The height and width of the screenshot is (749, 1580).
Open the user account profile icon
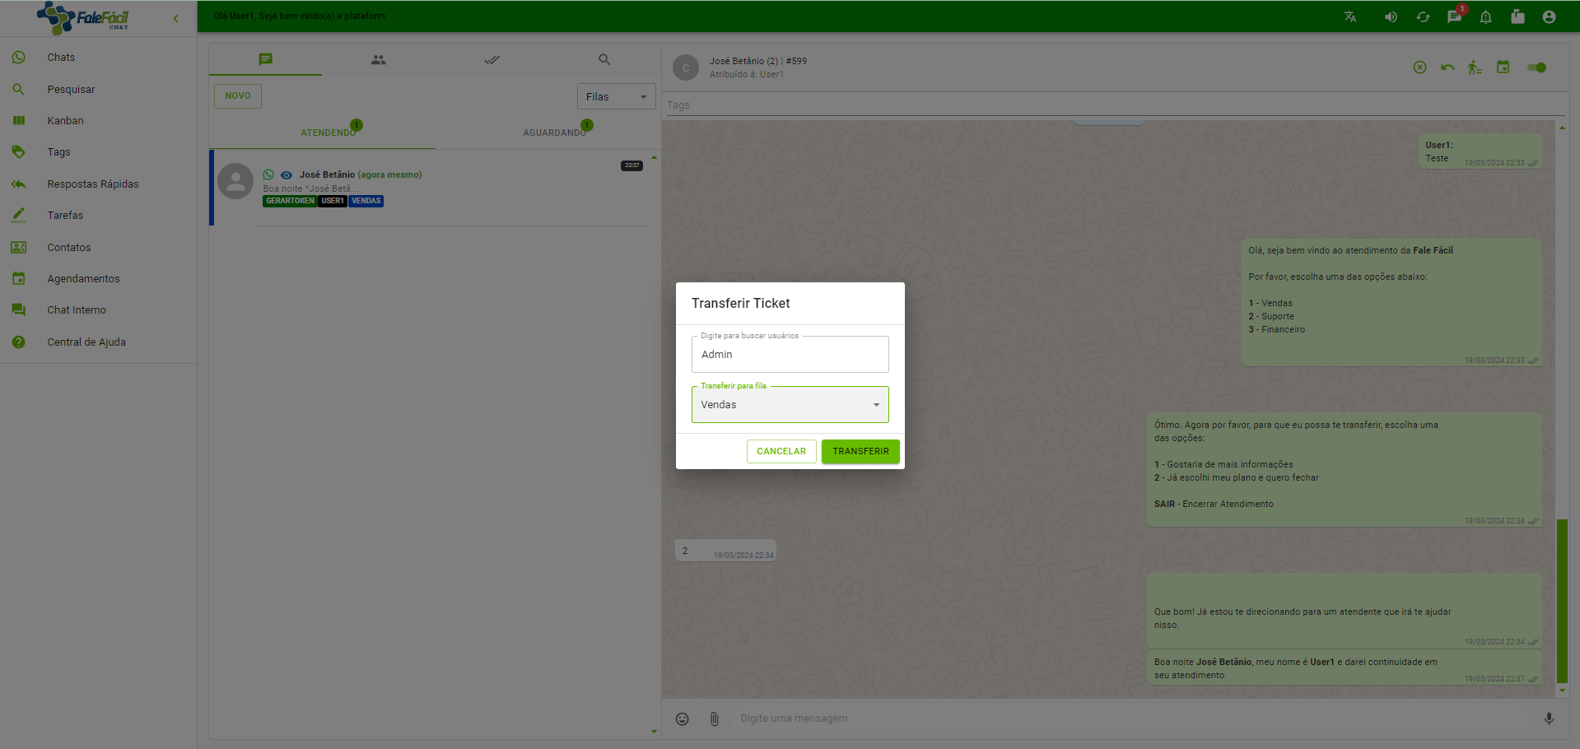[1549, 17]
